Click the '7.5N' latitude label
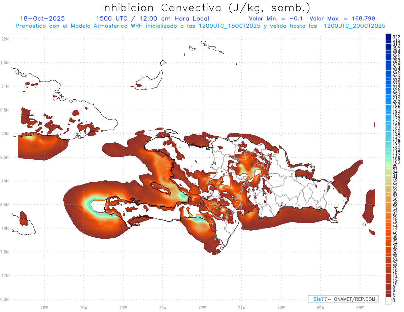The image size is (404, 312). 5,252
